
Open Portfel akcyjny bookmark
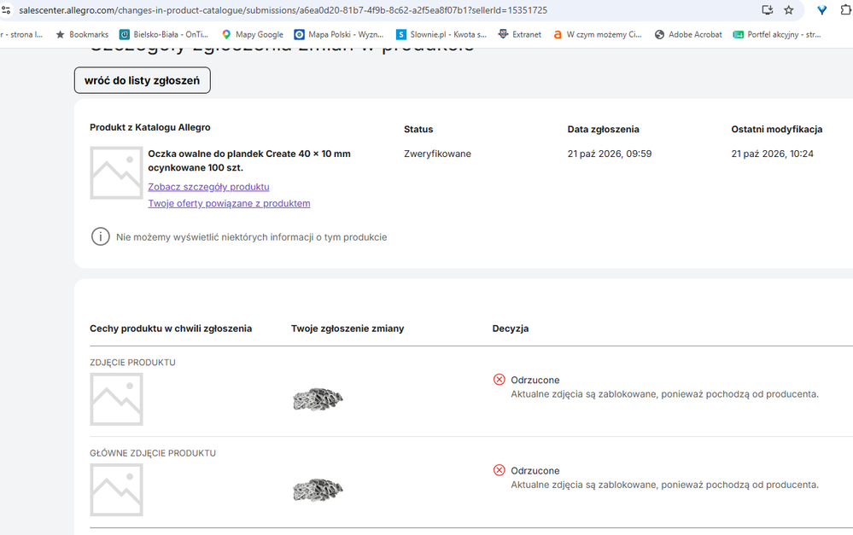[777, 34]
